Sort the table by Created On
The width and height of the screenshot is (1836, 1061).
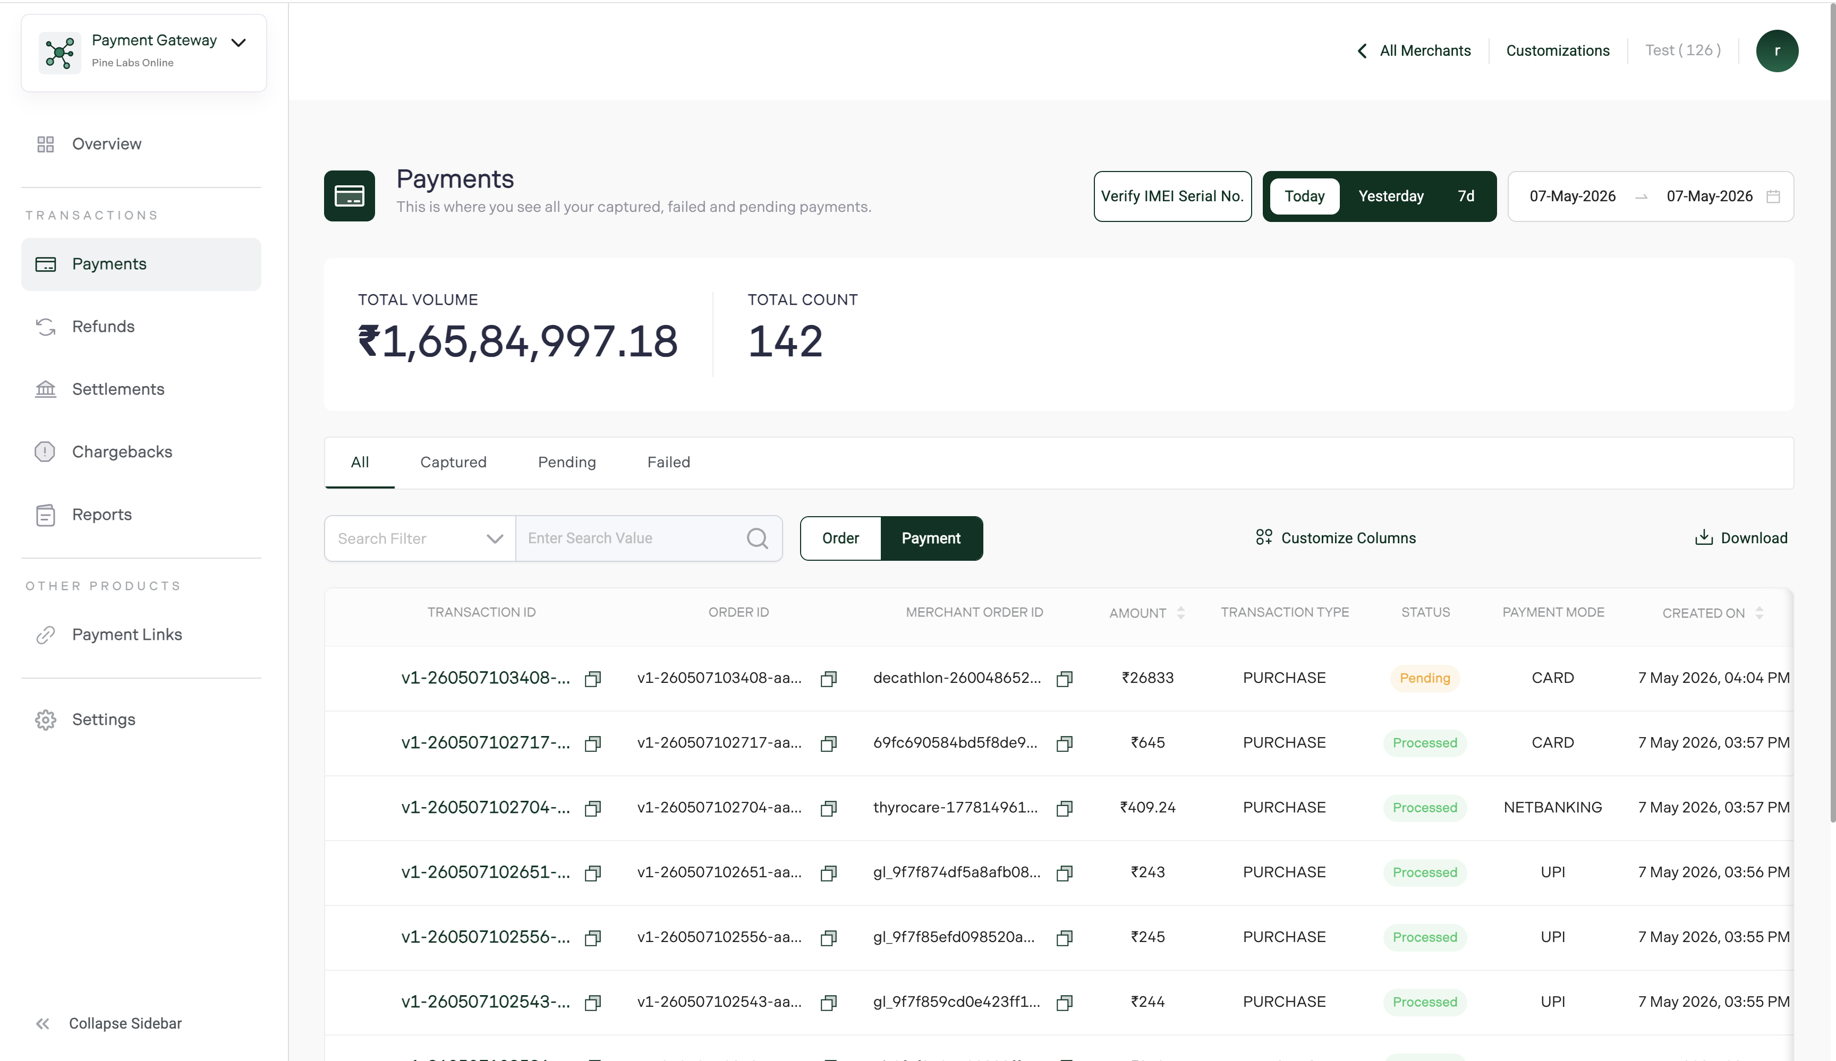click(1759, 613)
